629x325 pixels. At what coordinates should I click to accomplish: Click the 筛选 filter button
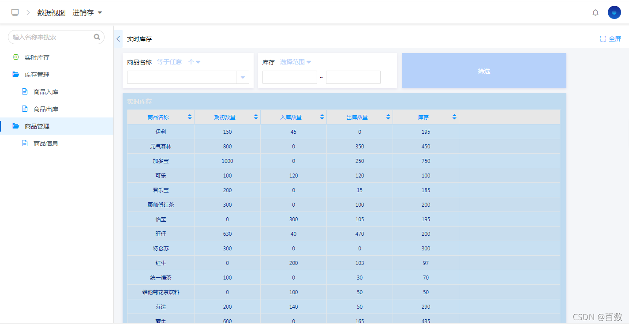pyautogui.click(x=484, y=71)
